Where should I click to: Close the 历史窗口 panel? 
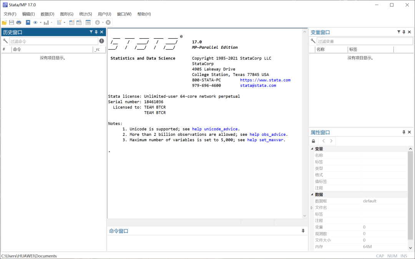click(x=101, y=32)
